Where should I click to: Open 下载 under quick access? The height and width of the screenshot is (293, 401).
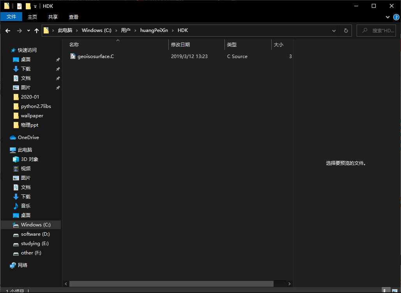point(26,69)
